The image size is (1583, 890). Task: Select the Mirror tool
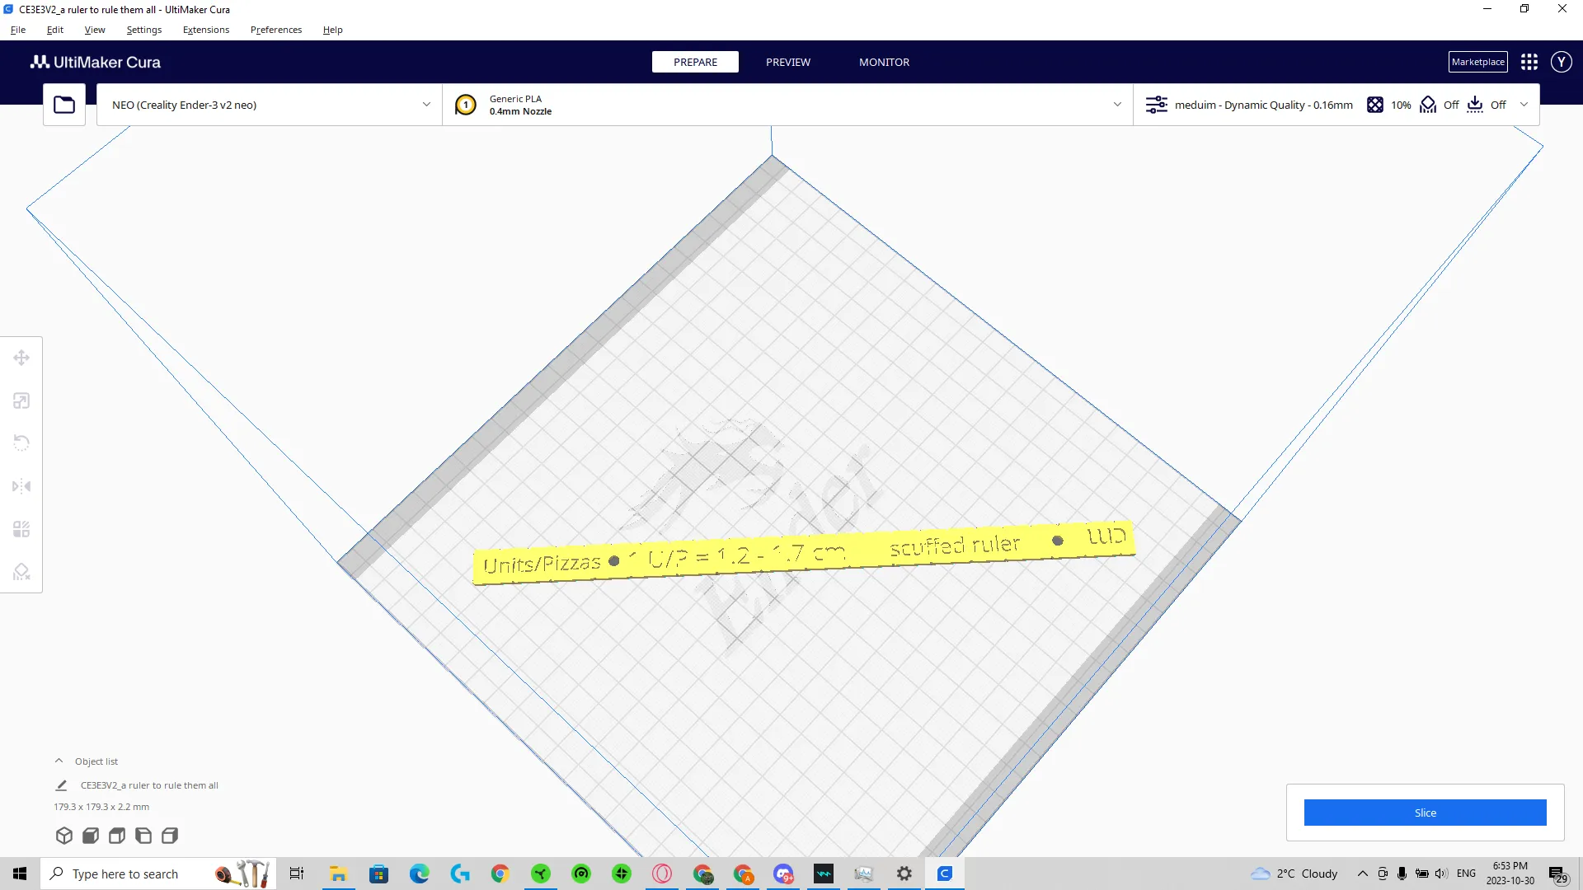21,486
